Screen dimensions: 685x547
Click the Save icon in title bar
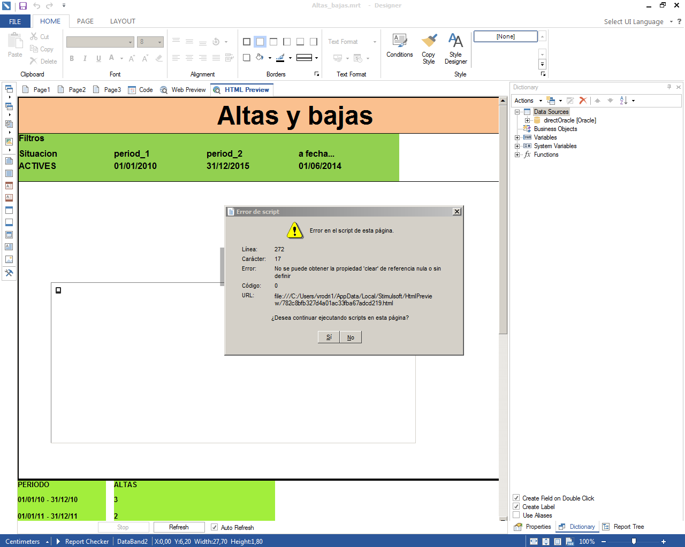pyautogui.click(x=23, y=6)
